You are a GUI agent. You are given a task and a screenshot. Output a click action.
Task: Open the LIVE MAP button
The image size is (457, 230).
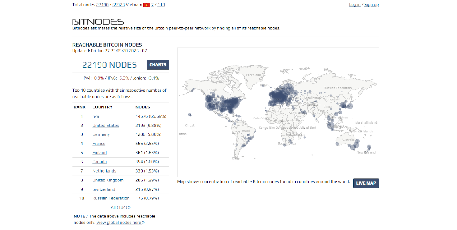tap(366, 183)
